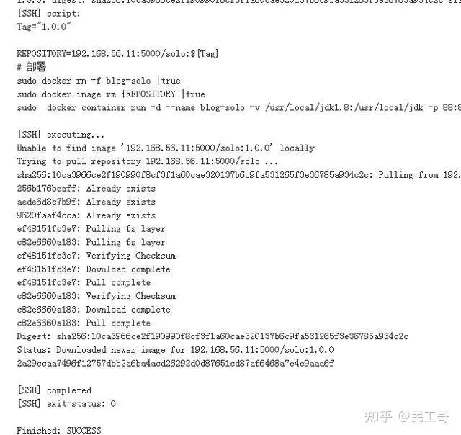Click the 'Unable to find image' message

click(x=166, y=148)
